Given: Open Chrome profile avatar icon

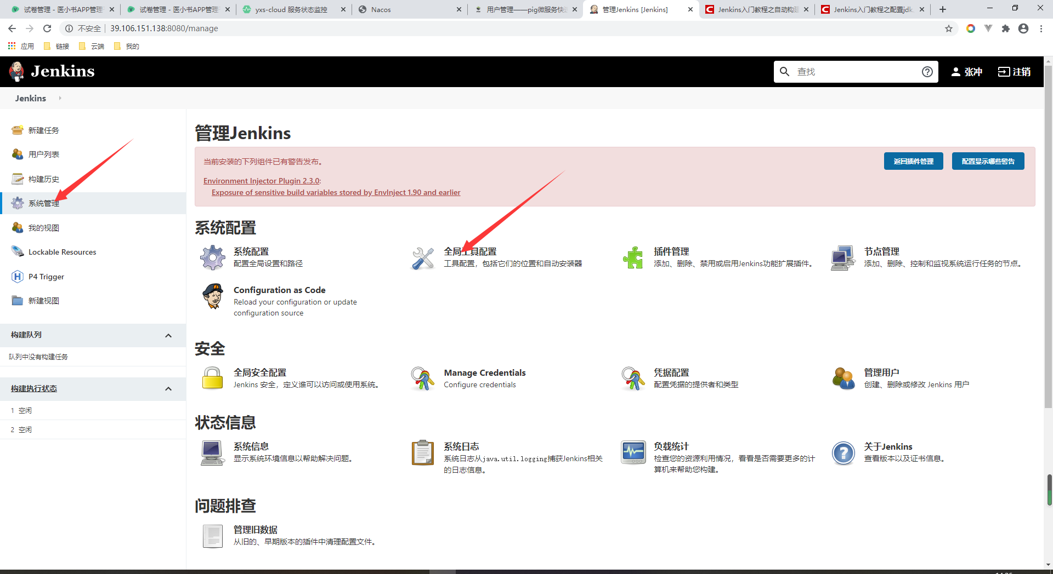Looking at the screenshot, I should [1023, 28].
